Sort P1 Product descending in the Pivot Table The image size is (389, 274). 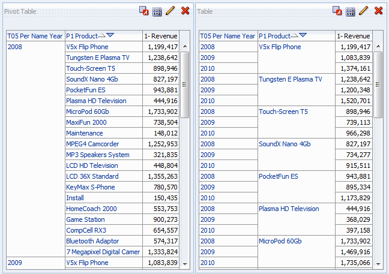[x=110, y=36]
